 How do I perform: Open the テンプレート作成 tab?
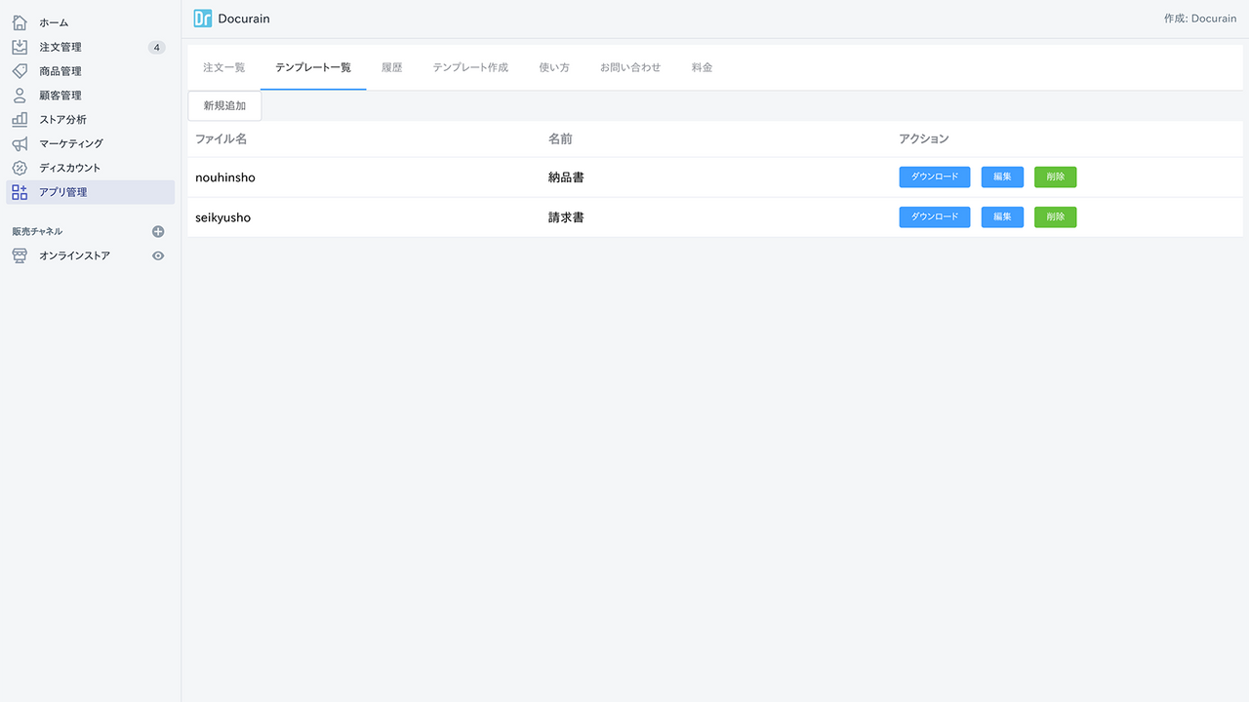[x=470, y=67]
